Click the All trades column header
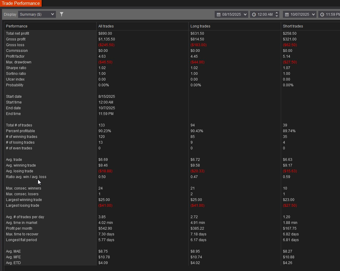The height and width of the screenshot is (271, 340). coord(106,26)
